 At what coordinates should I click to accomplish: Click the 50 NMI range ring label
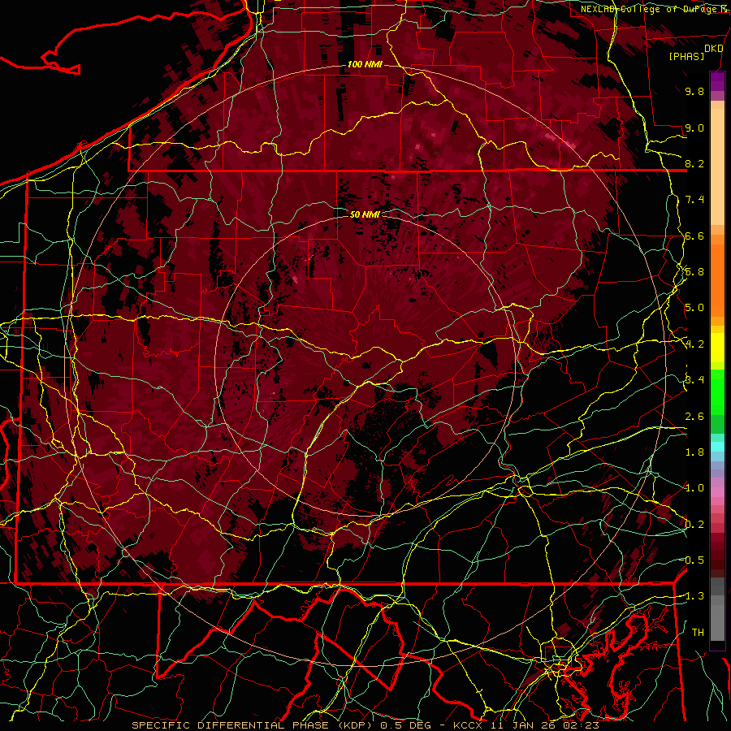(x=365, y=214)
